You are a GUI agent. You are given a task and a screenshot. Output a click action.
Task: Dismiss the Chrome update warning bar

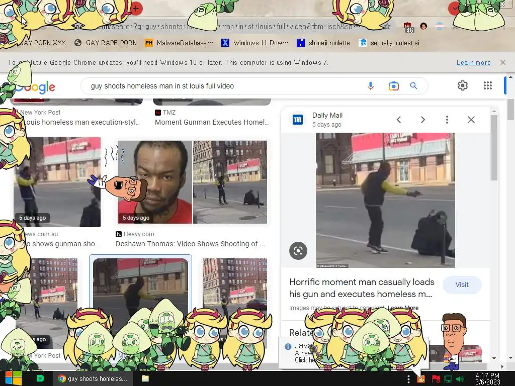tap(503, 62)
